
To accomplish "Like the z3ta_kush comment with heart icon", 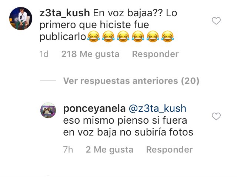I will [x=216, y=21].
